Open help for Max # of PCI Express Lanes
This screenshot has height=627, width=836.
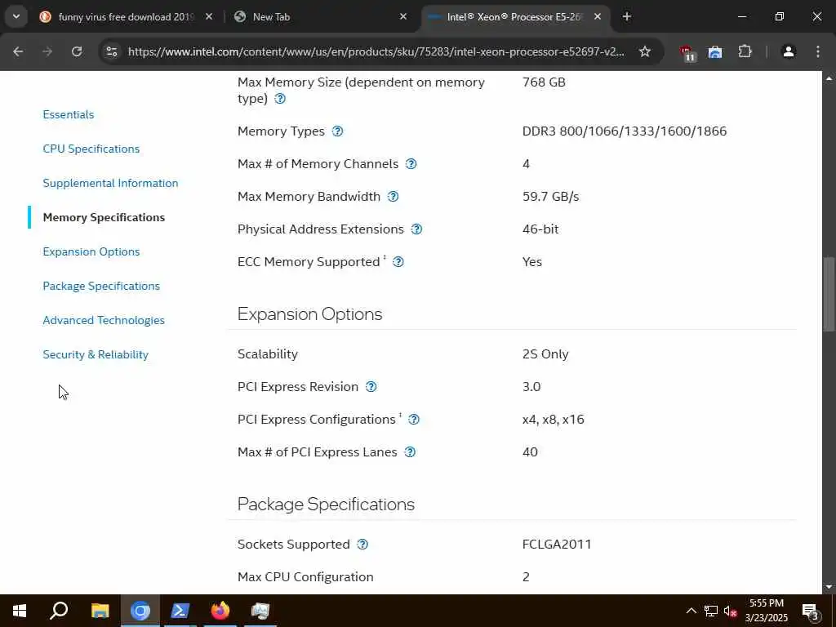pyautogui.click(x=410, y=452)
